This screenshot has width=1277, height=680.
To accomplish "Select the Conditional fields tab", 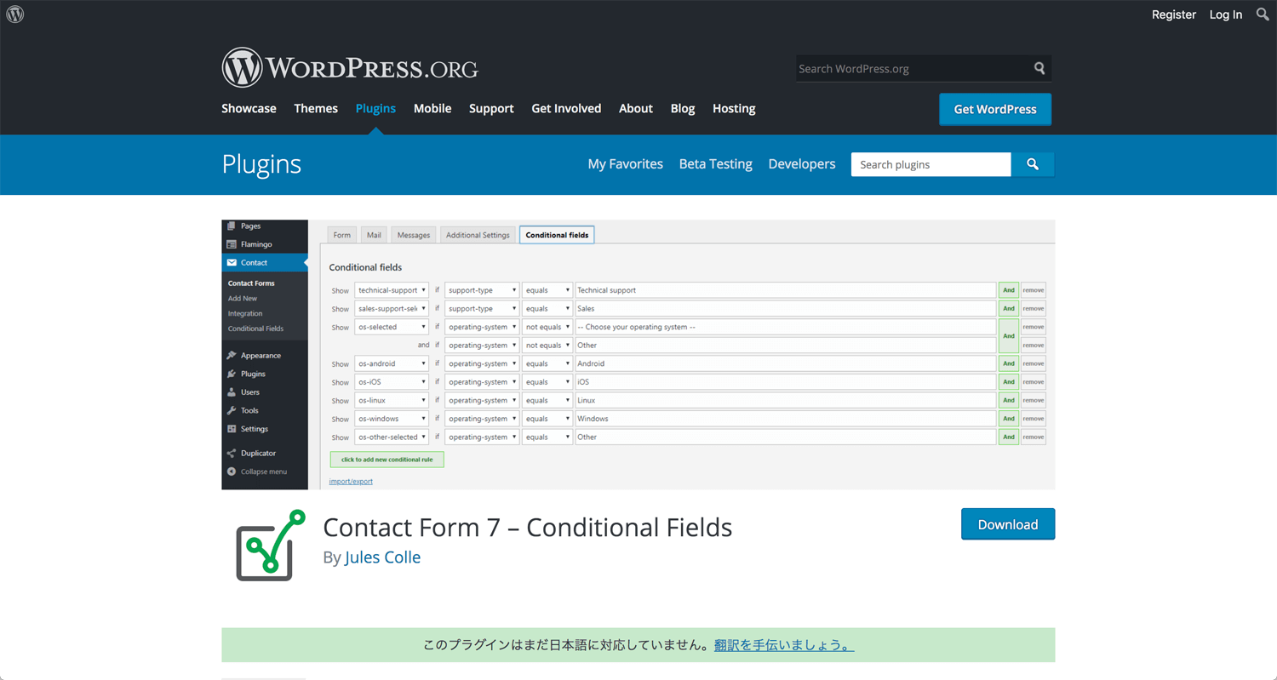I will pyautogui.click(x=557, y=235).
